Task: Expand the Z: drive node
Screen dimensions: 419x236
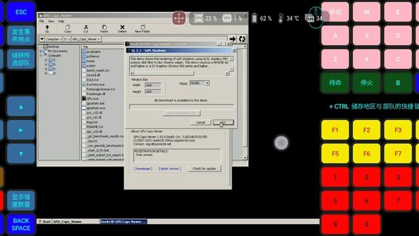Action: (46, 73)
